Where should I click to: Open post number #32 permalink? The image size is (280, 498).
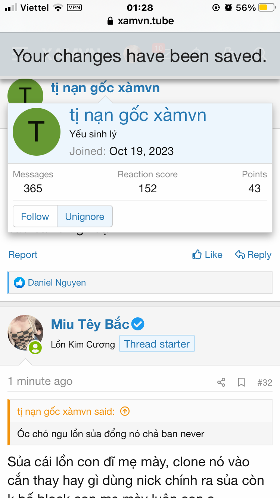[265, 382]
